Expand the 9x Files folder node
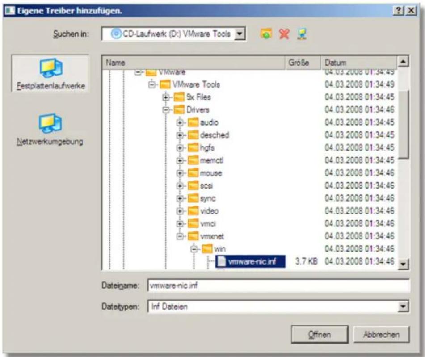The width and height of the screenshot is (425, 357). 166,97
